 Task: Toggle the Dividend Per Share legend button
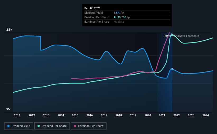(52, 126)
